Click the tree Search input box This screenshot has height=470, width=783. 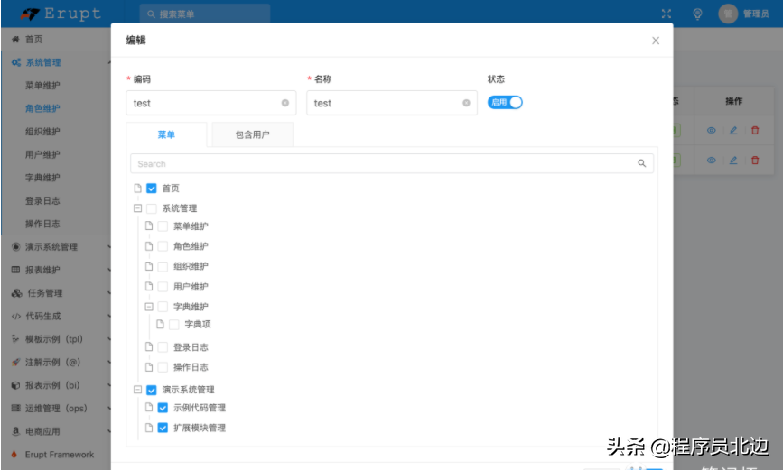tap(392, 163)
